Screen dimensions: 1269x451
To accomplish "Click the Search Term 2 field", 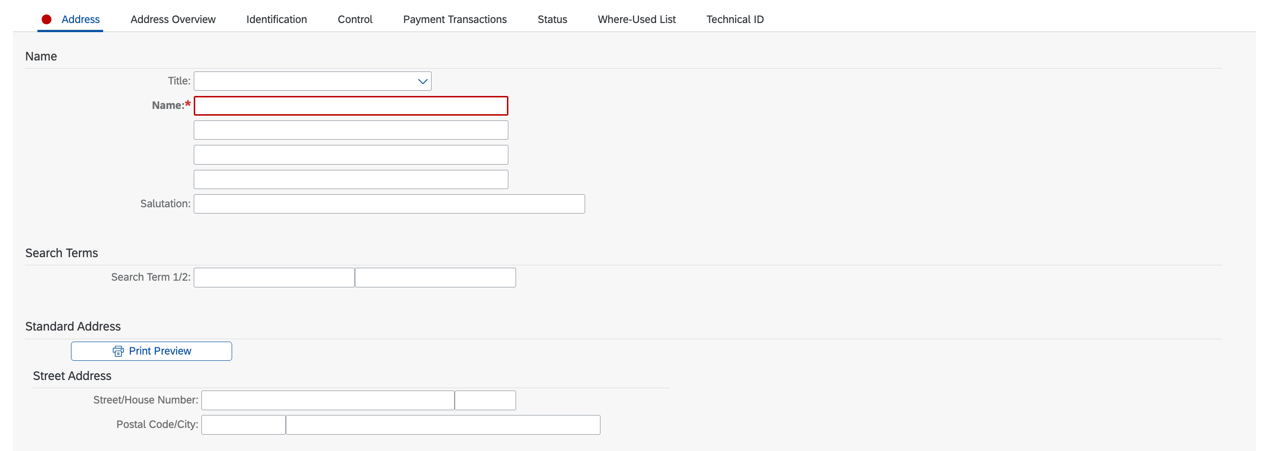I will point(435,277).
